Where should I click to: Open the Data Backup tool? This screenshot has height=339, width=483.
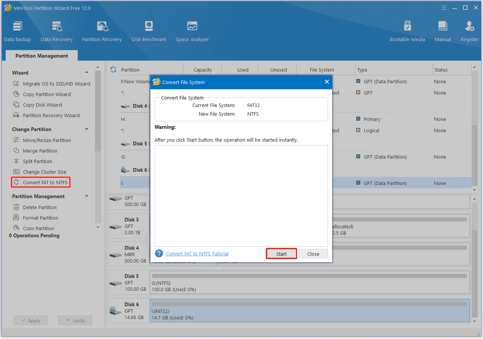[17, 31]
